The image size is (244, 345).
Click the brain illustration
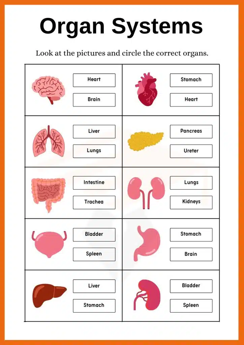click(x=49, y=89)
